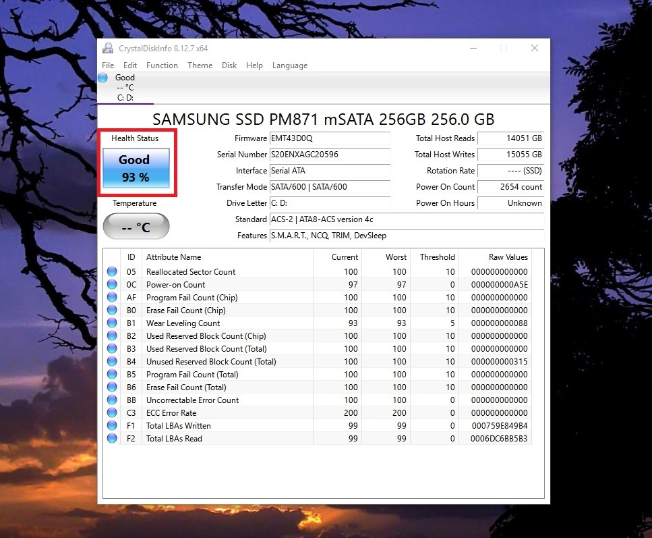The width and height of the screenshot is (652, 538).
Task: Click the Transfer Mode field SATA/600
Action: coord(330,187)
